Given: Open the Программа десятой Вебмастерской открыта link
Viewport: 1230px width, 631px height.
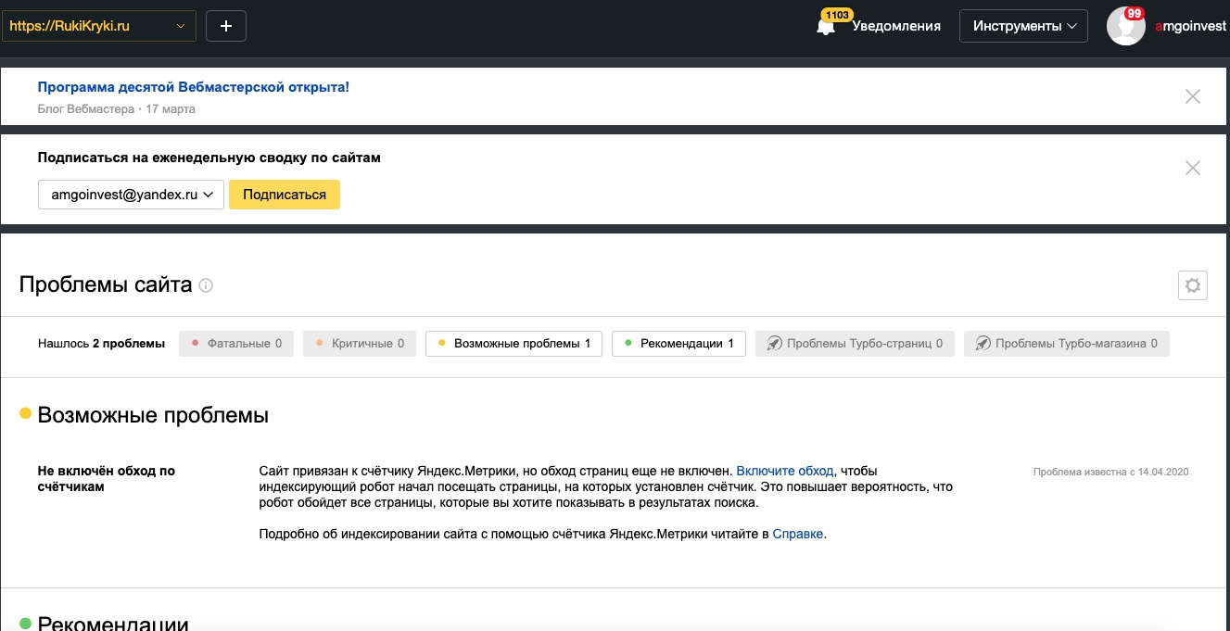Looking at the screenshot, I should point(193,87).
